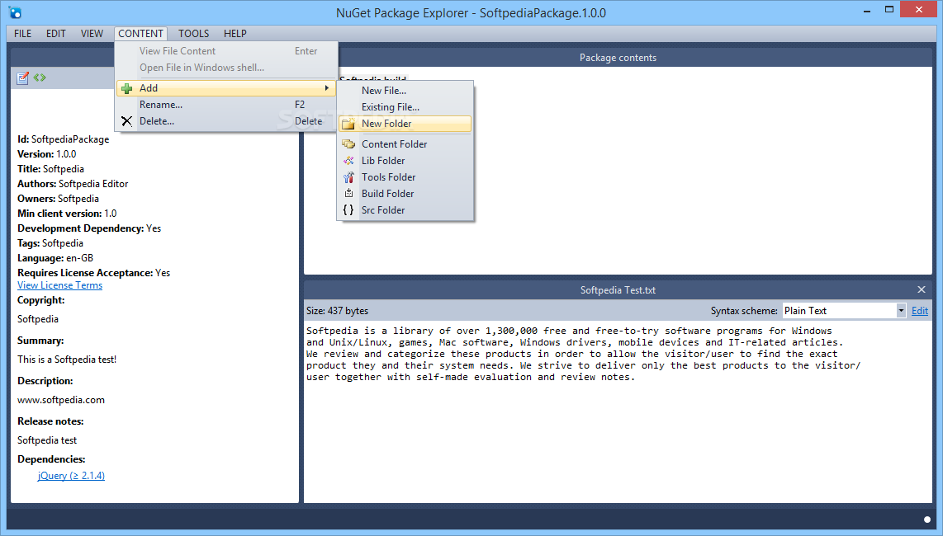Expand the Add submenu arrow

point(326,88)
